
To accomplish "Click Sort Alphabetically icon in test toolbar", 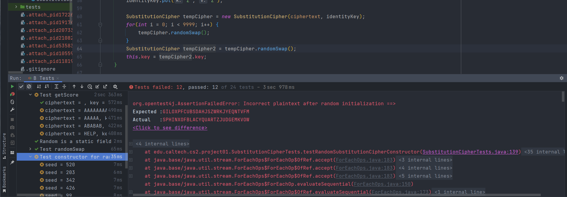I will (x=39, y=87).
